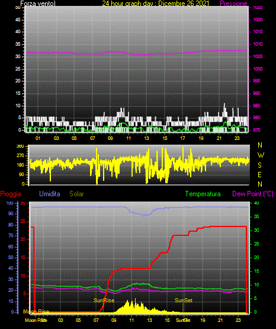Select the bottom 'N' compass letter

tap(260, 184)
